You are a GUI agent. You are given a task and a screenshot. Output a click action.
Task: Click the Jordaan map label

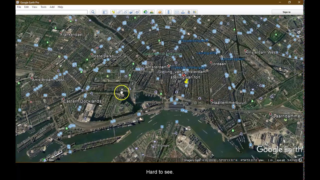click(x=218, y=64)
